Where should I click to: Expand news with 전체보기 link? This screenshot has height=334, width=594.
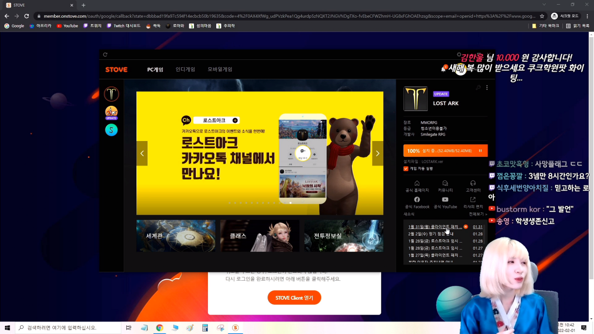tap(478, 214)
